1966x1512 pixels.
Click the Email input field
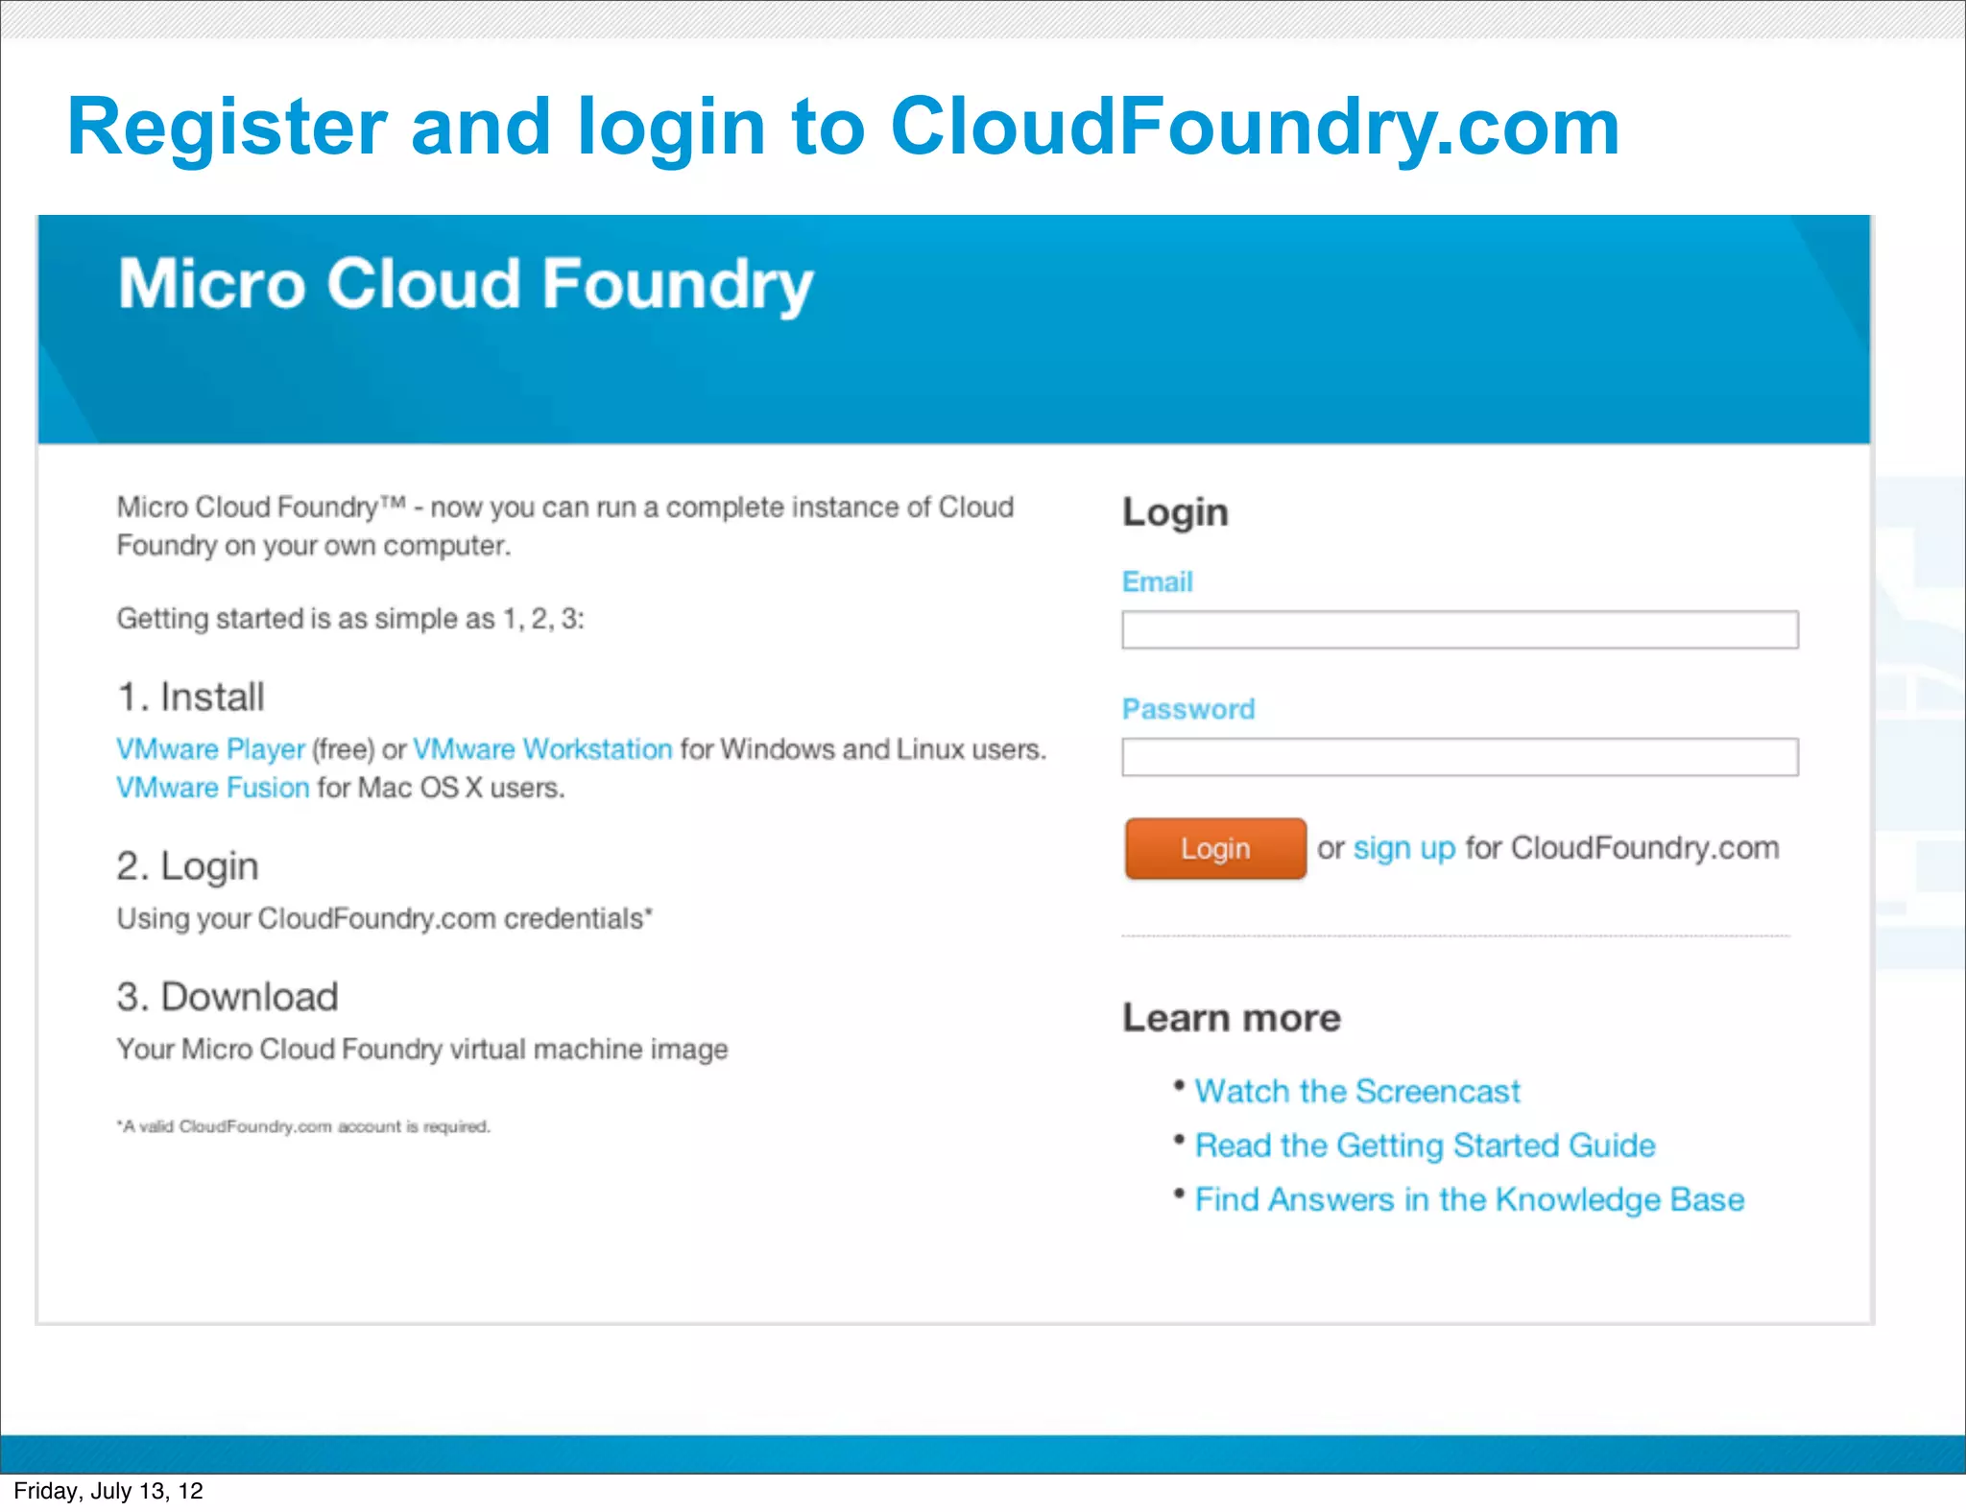(1460, 630)
